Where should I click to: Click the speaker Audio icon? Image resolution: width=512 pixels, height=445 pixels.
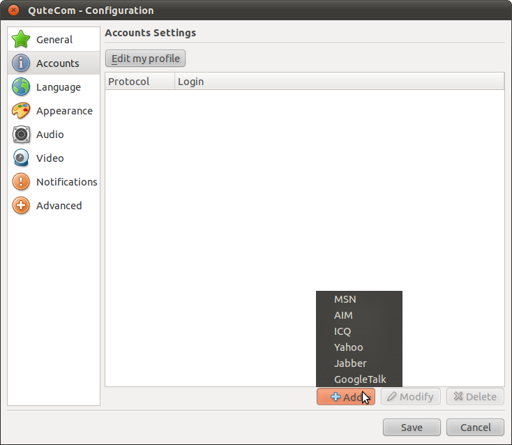pos(22,135)
